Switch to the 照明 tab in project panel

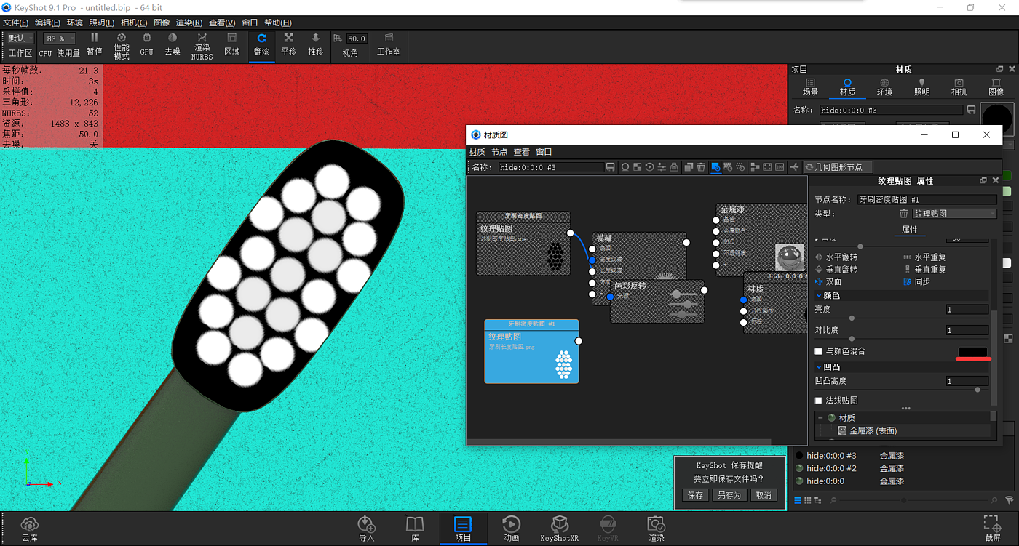point(921,87)
